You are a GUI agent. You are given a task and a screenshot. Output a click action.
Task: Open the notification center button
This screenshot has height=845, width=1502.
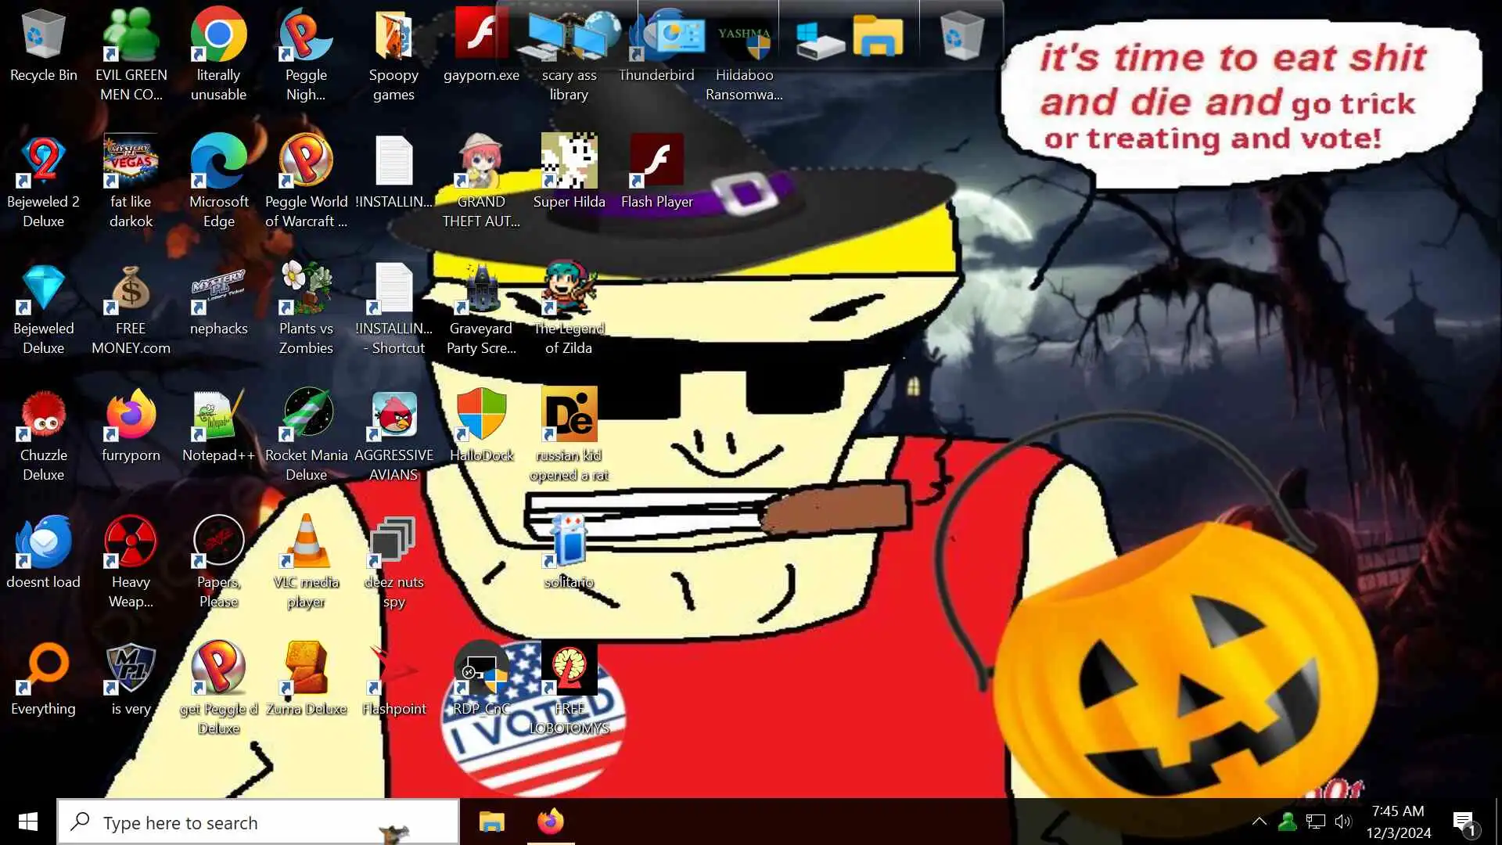1464,822
